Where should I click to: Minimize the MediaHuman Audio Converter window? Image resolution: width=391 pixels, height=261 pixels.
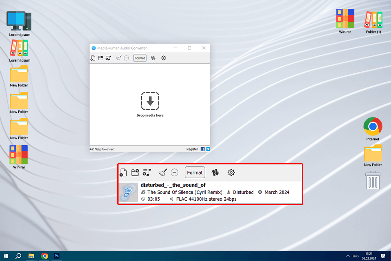tap(175, 48)
